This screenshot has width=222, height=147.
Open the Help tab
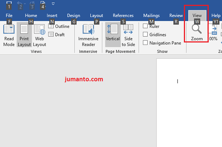(x=216, y=16)
